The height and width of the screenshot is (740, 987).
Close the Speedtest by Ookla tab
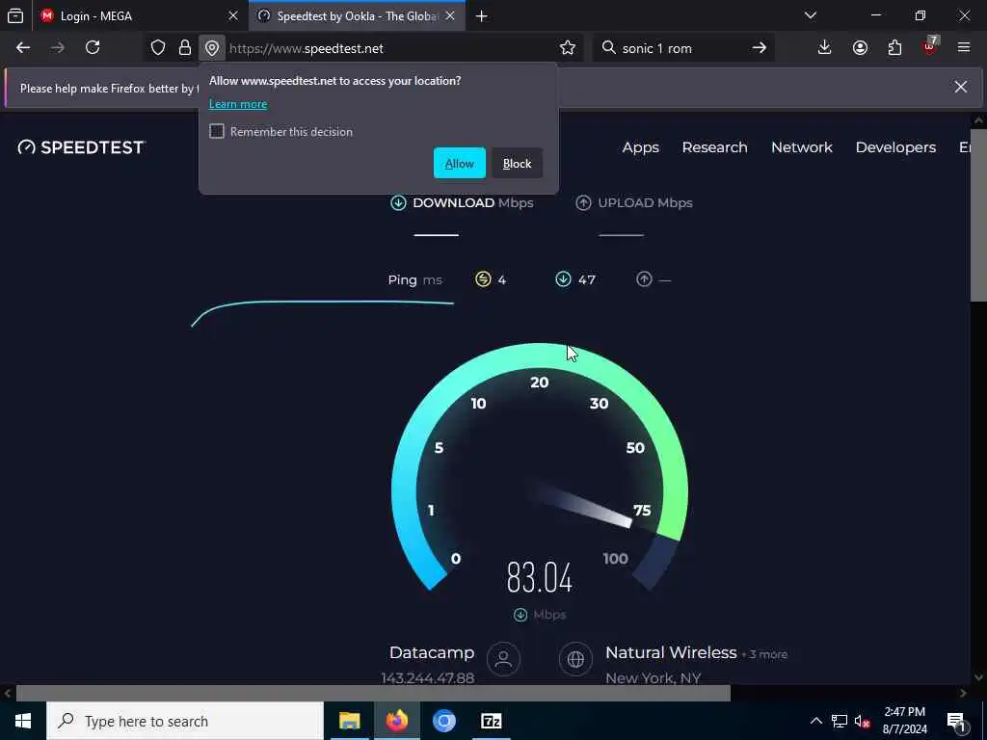(450, 16)
